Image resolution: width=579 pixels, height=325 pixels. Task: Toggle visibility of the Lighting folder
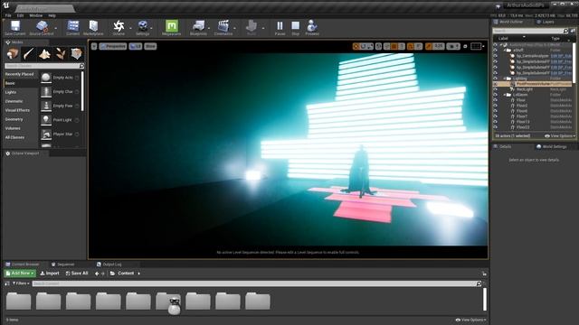point(496,79)
